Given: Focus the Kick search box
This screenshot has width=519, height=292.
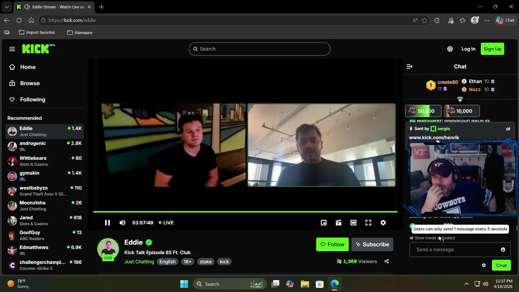Looking at the screenshot, I should click(259, 49).
